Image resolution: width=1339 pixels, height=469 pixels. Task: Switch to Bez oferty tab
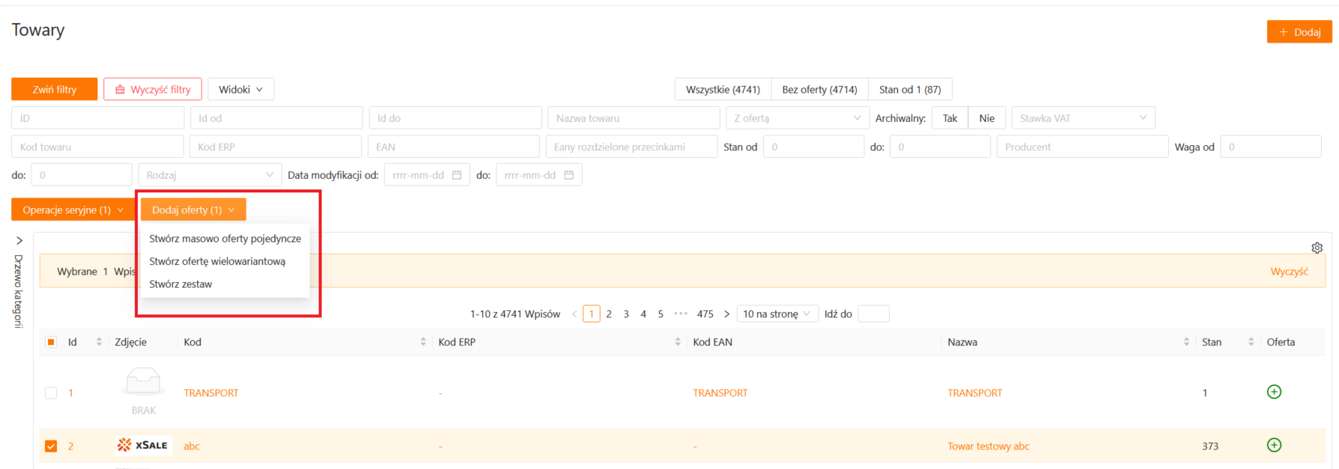(819, 89)
